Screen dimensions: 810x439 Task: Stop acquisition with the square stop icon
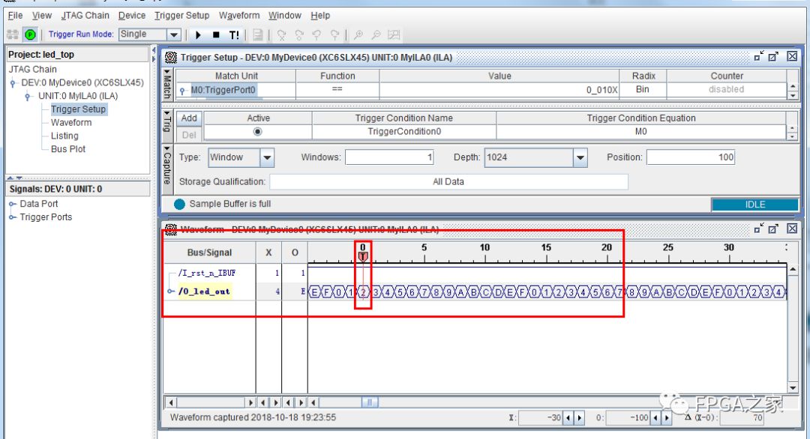[216, 35]
